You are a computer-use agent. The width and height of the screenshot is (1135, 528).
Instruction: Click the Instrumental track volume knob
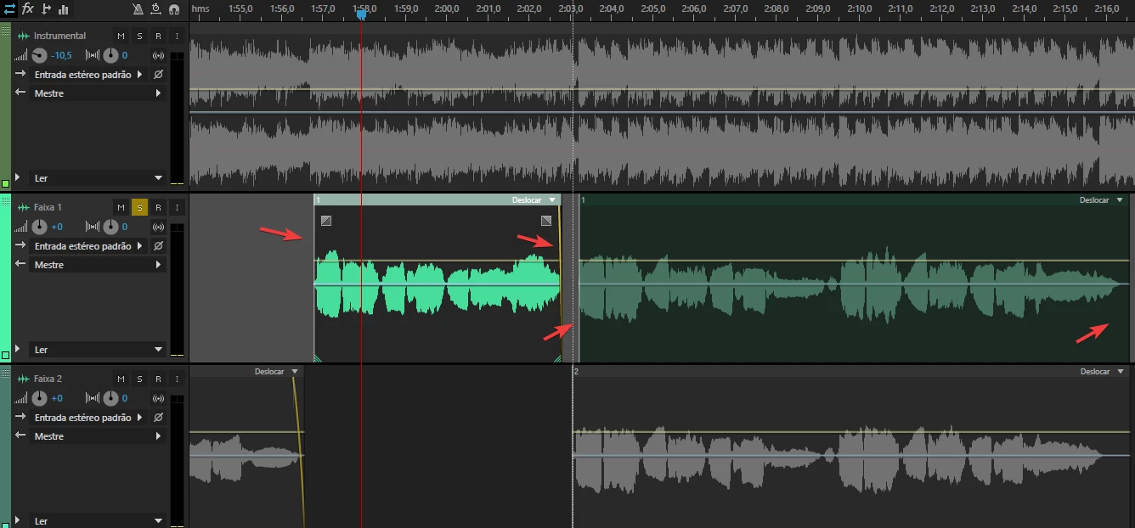point(40,56)
